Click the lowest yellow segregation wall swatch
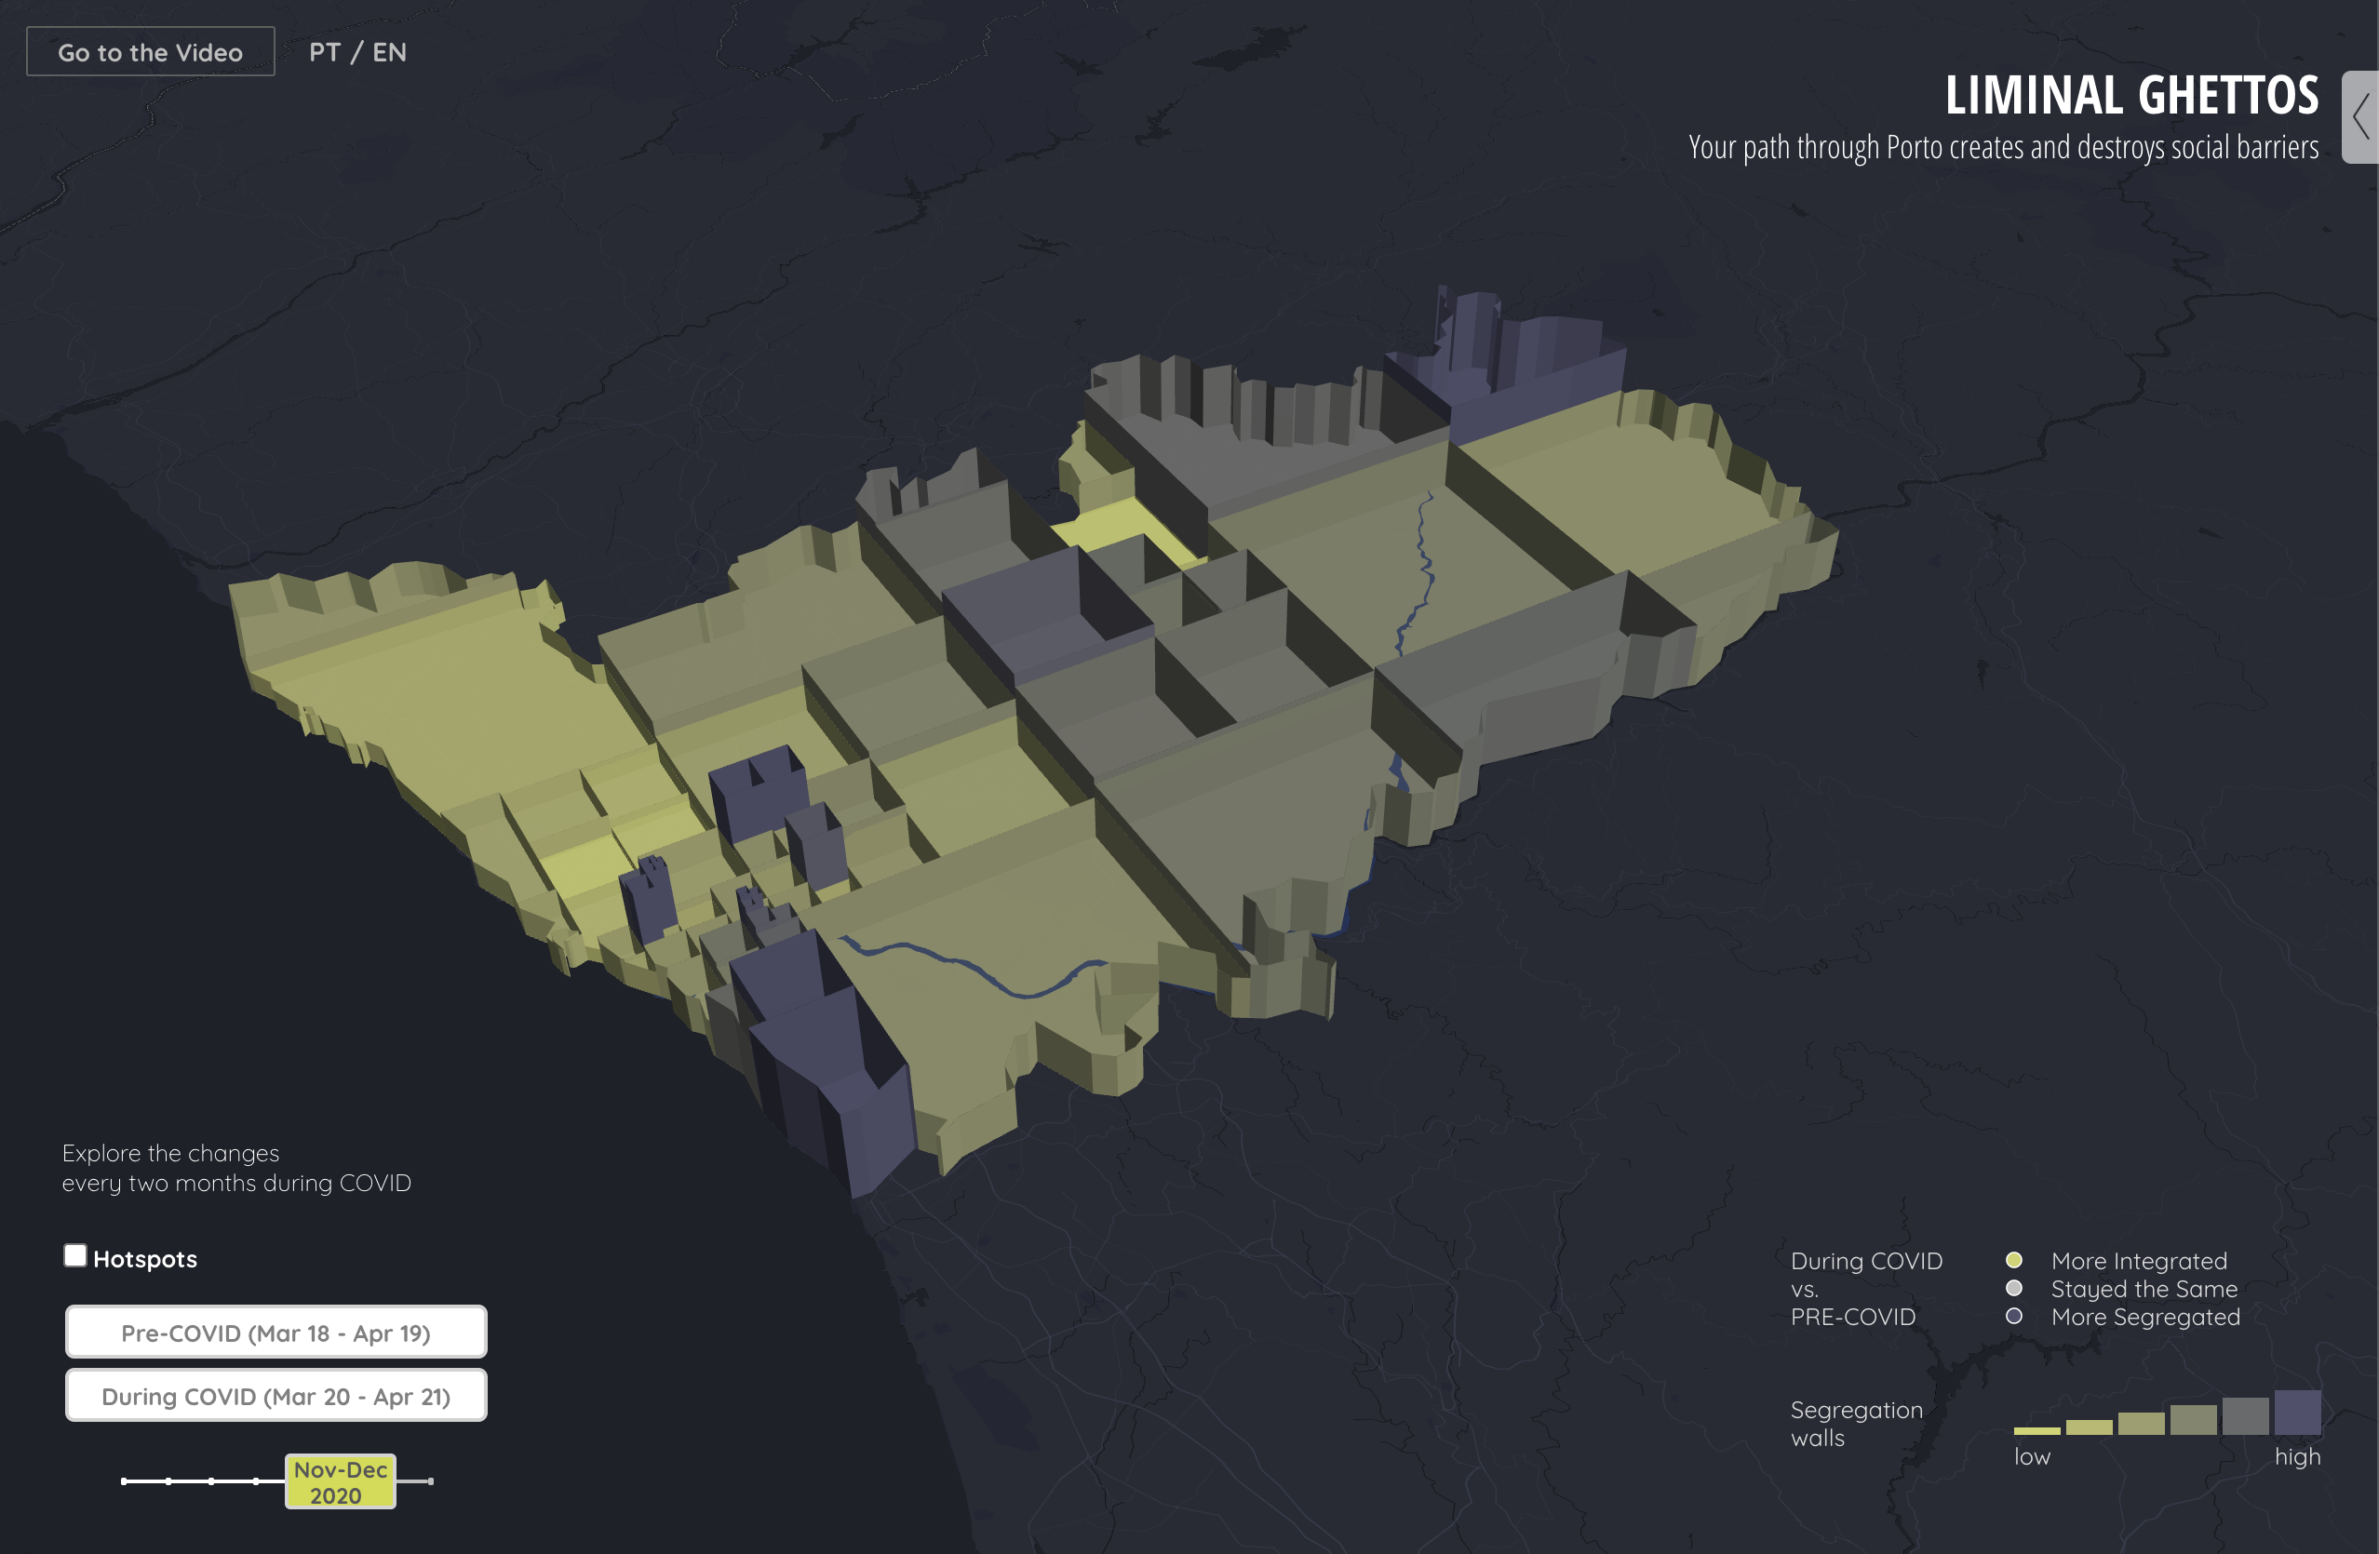The width and height of the screenshot is (2379, 1554). [x=2036, y=1430]
